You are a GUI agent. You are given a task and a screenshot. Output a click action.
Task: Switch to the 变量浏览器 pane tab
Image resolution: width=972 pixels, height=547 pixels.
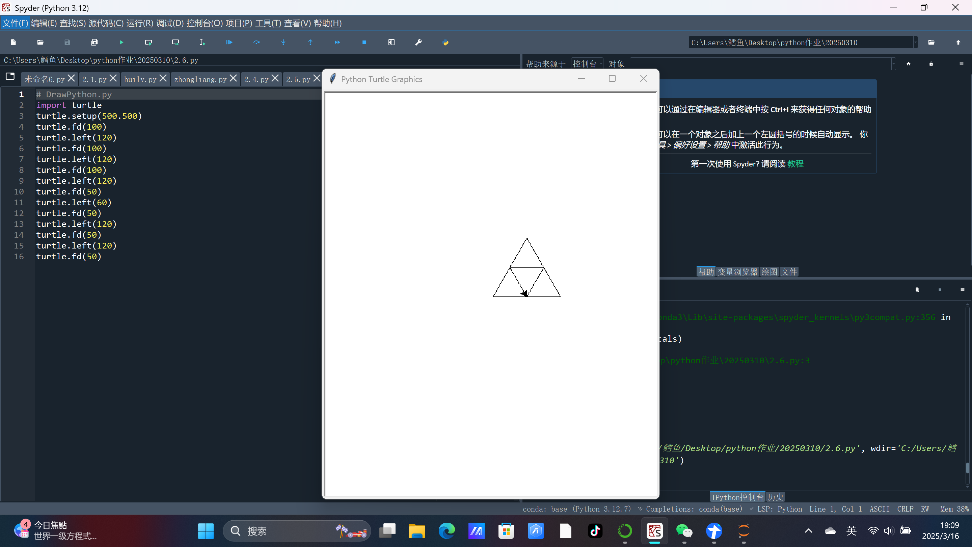(737, 272)
